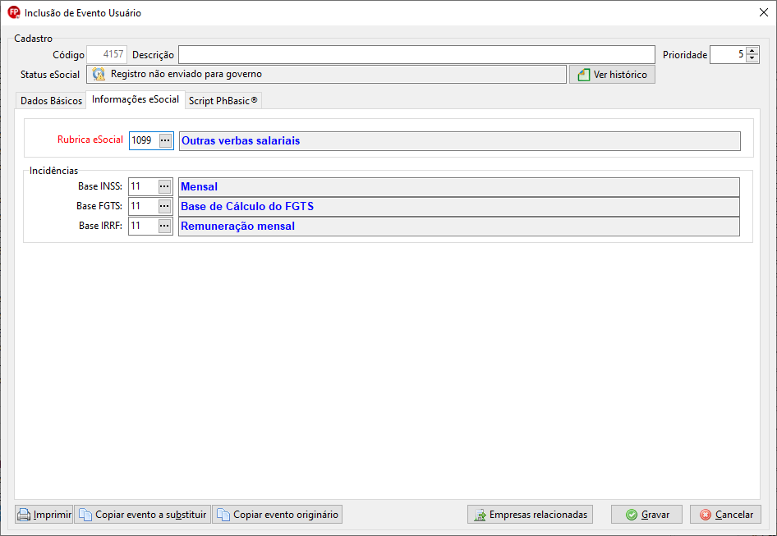Click the copy icon for Copiar evento a substituir
This screenshot has width=777, height=536.
85,515
